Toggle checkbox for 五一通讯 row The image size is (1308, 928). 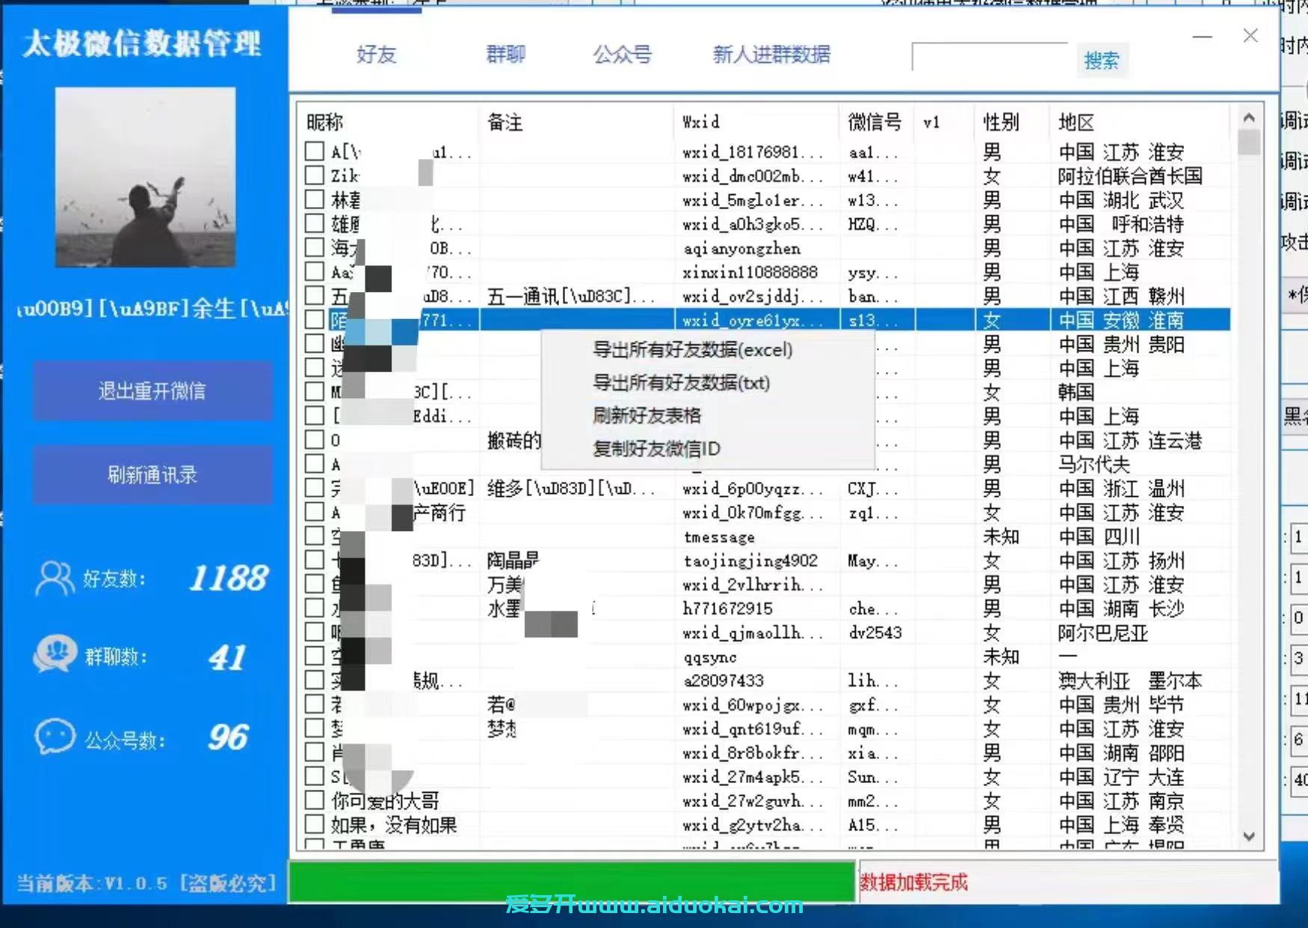coord(315,296)
